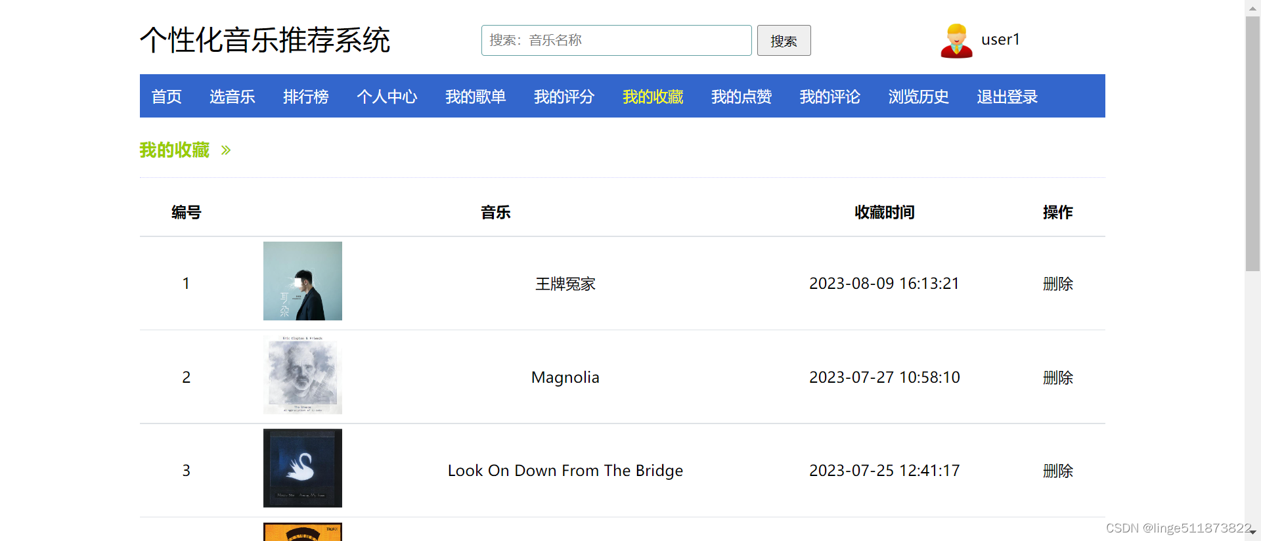The image size is (1261, 541).
Task: Click the 搜索 button
Action: pyautogui.click(x=784, y=41)
